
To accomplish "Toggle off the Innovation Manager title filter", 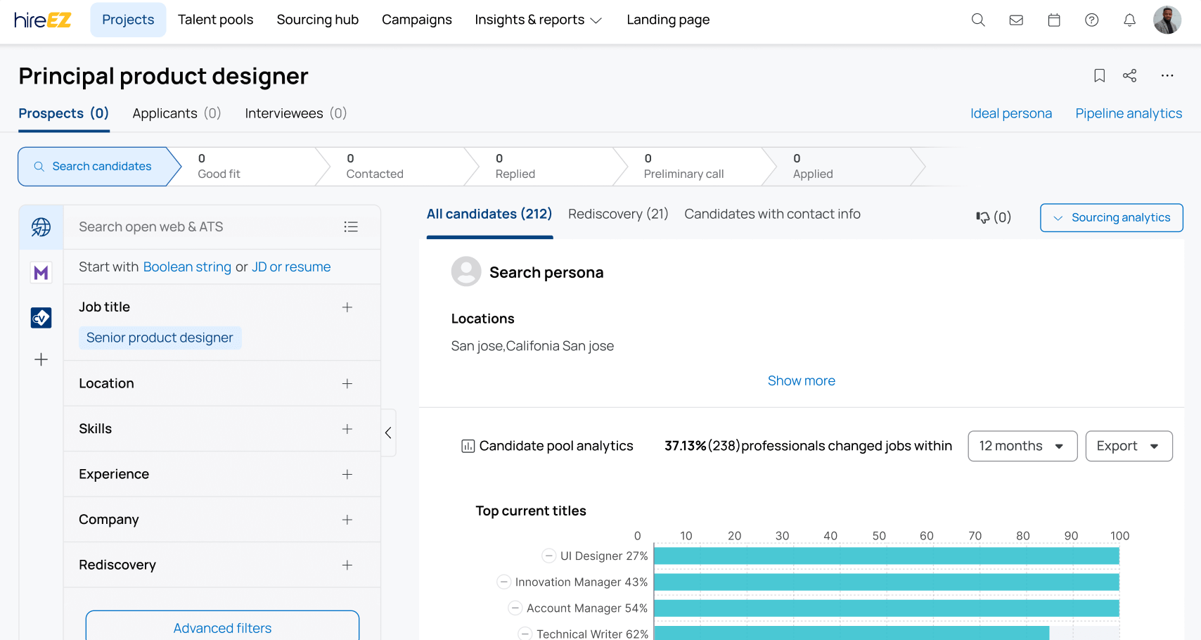I will click(503, 582).
